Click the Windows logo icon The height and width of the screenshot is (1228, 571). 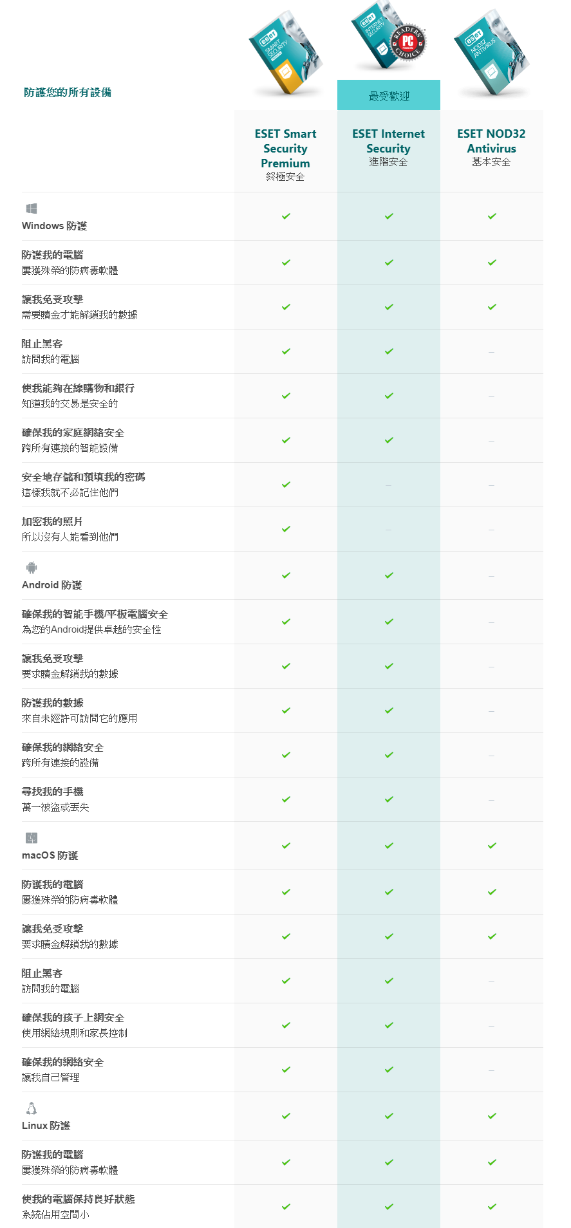[32, 209]
